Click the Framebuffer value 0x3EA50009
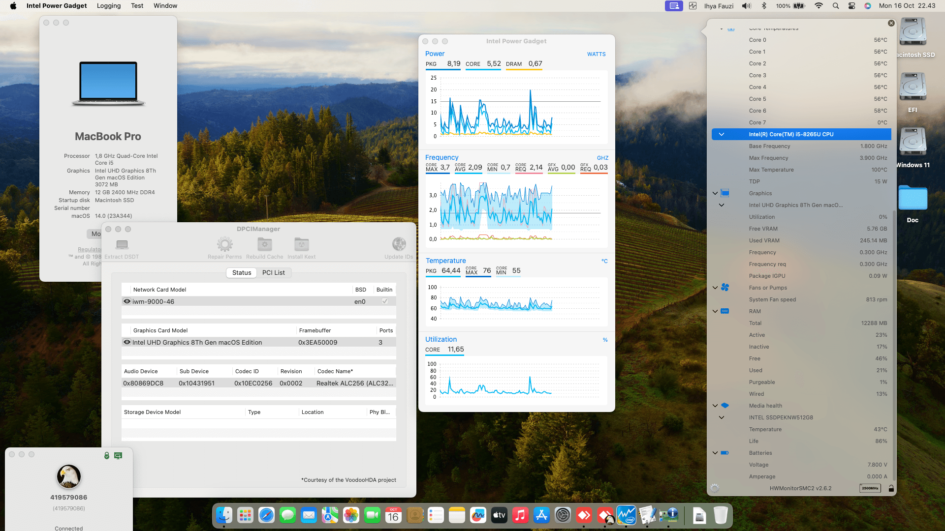 point(318,342)
